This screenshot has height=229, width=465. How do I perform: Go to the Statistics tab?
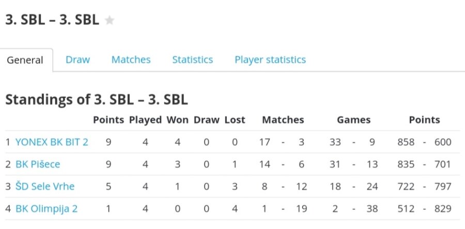pos(192,59)
